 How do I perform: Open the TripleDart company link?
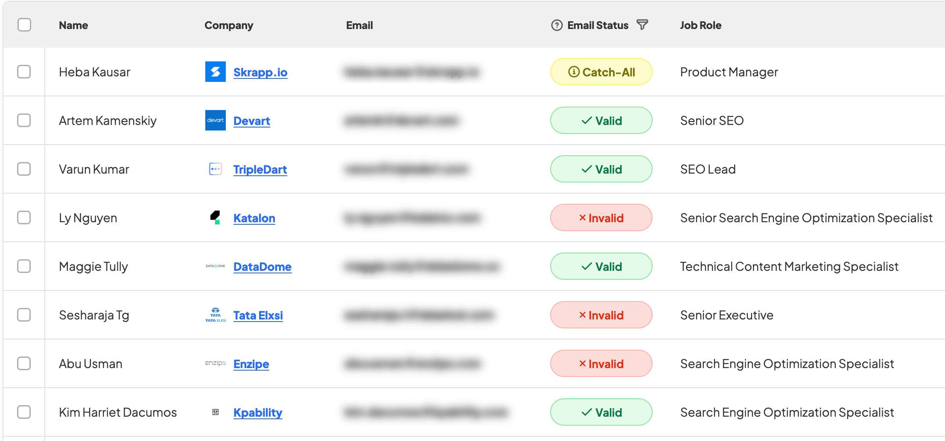tap(260, 169)
